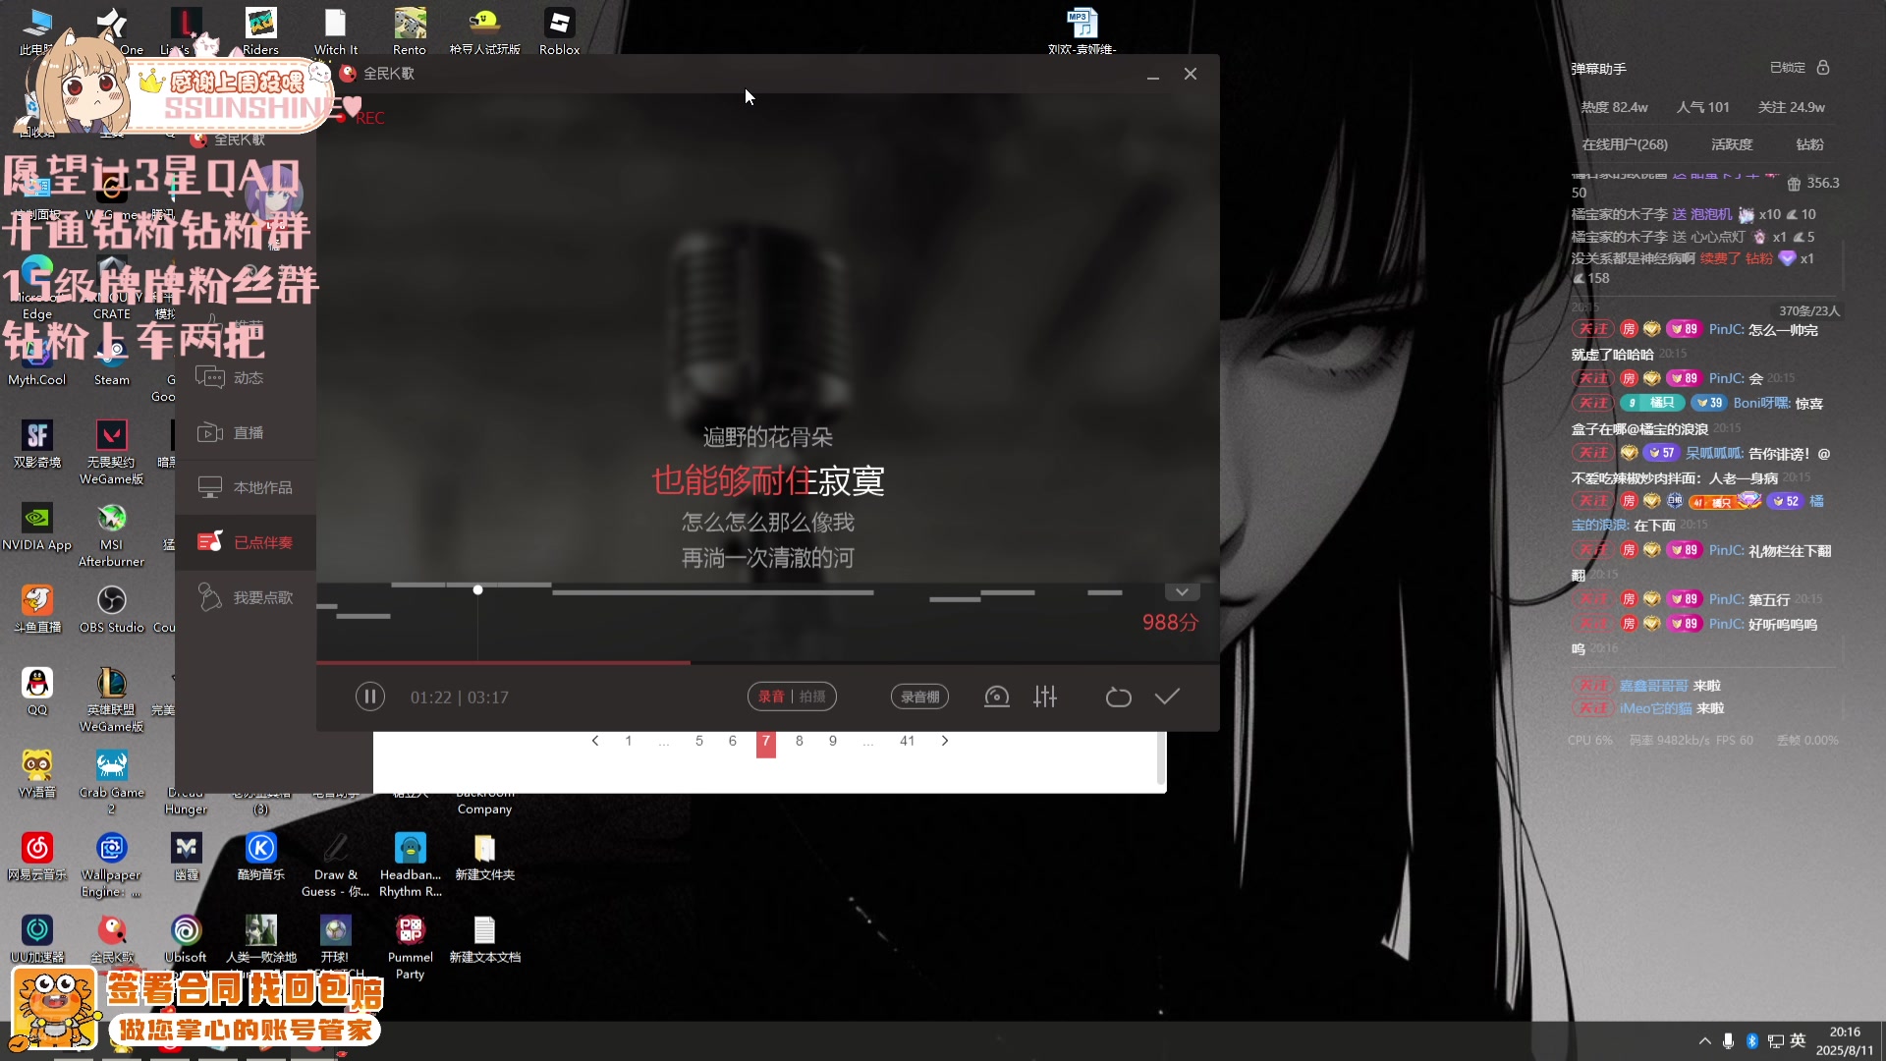Go to previous page arrow
The height and width of the screenshot is (1061, 1886).
click(595, 742)
